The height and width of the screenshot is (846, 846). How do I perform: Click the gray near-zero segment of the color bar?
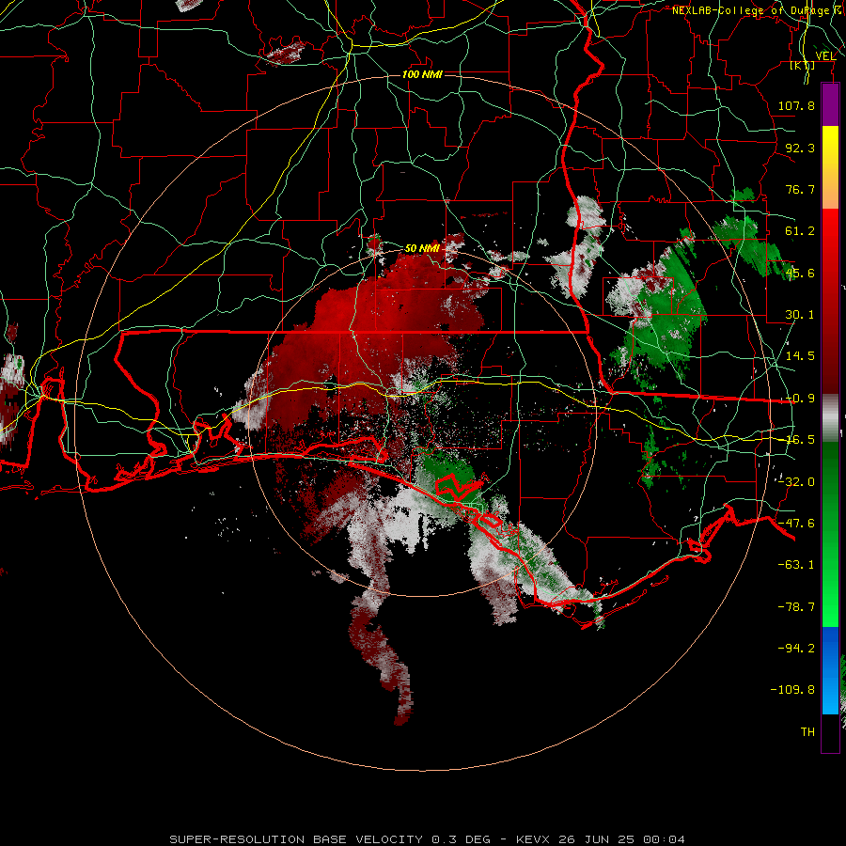coord(830,418)
